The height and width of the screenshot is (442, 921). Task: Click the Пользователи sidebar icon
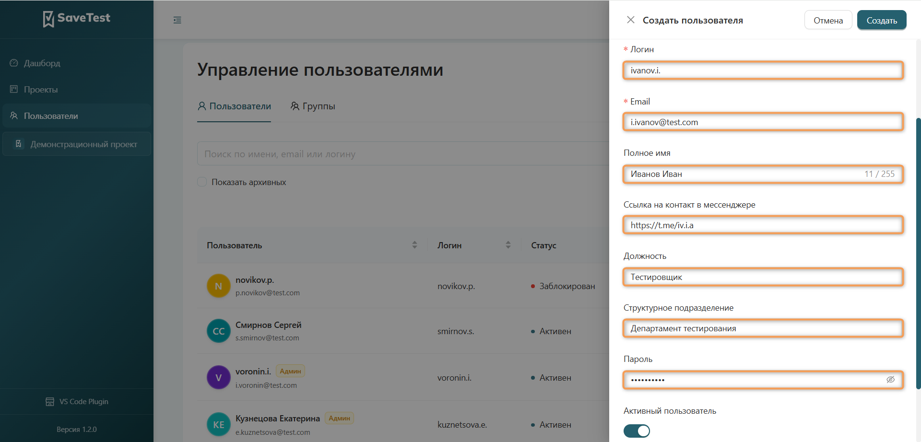pyautogui.click(x=13, y=116)
